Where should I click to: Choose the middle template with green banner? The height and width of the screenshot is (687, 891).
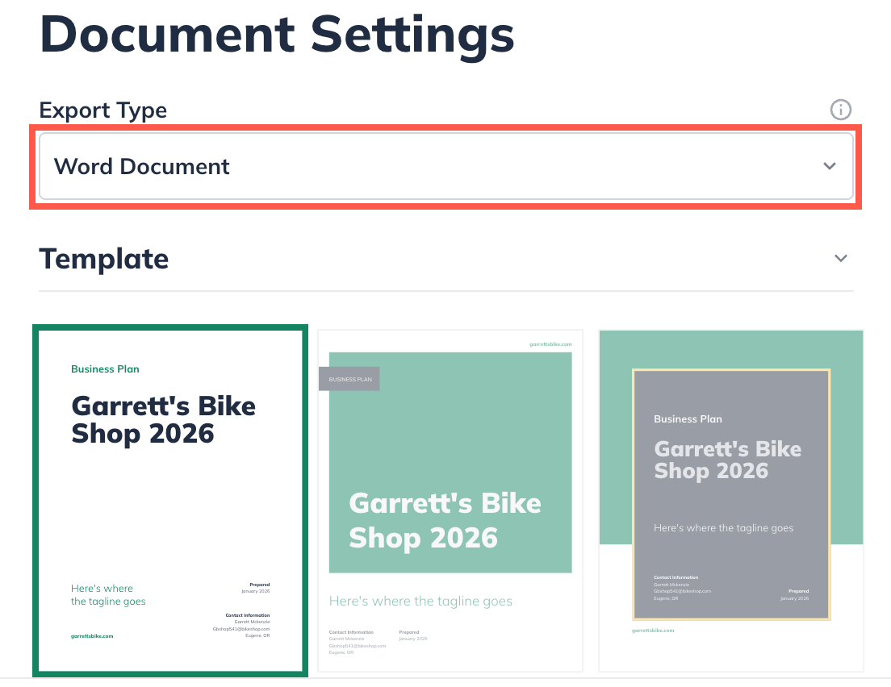tap(450, 500)
